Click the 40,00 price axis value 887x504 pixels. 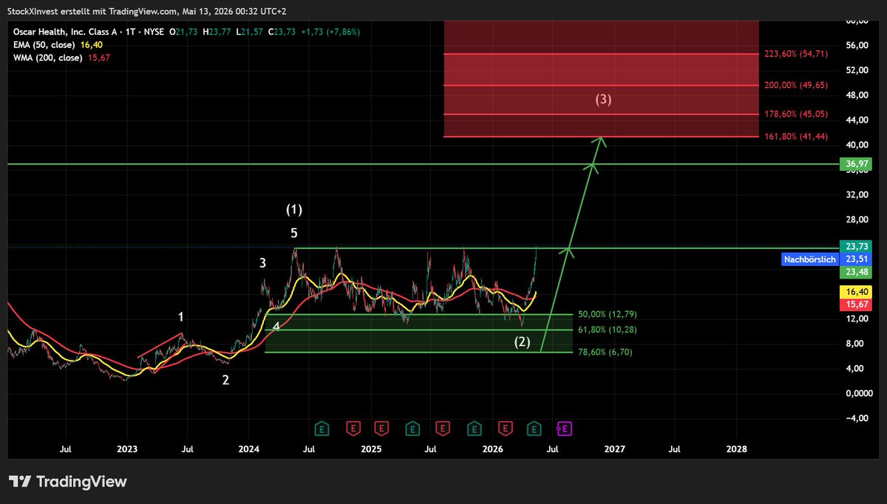point(856,145)
